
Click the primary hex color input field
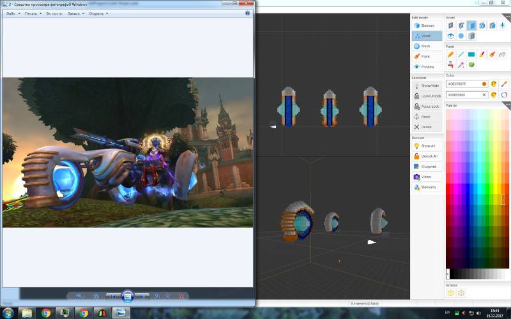(x=467, y=84)
